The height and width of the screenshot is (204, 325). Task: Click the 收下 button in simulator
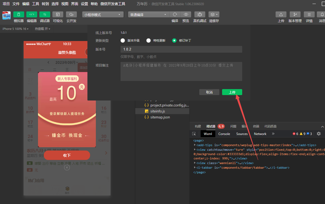click(67, 155)
